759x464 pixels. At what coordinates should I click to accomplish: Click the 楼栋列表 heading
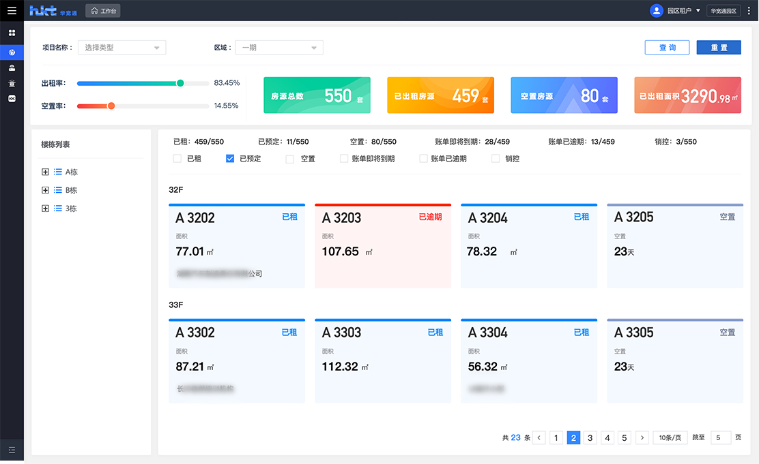coord(55,144)
